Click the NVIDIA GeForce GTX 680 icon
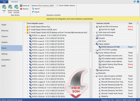Screen dimensions: 140x101 (x=100, y=47)
